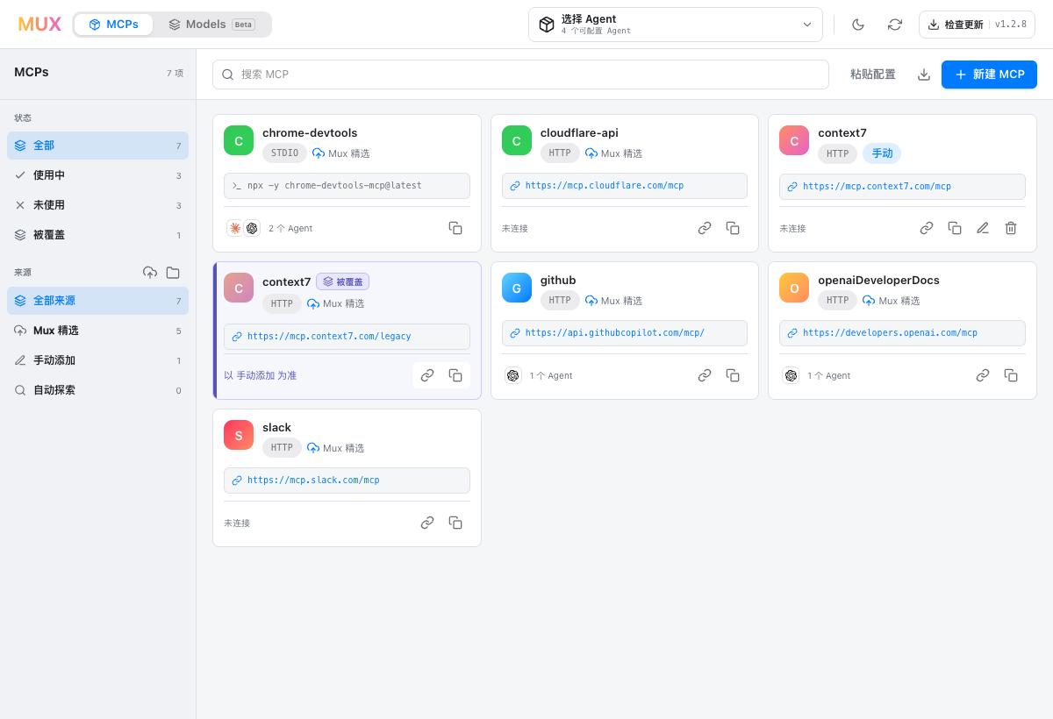
Task: Click the green C avatar of chrome-devtools
Action: [x=239, y=140]
